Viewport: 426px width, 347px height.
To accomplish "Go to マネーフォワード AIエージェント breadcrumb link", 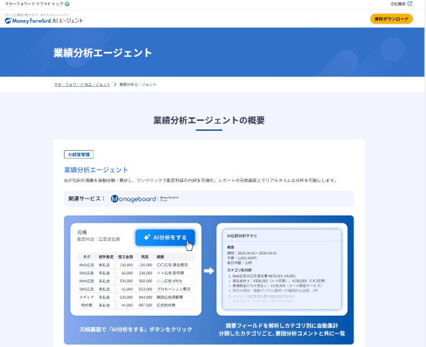I will click(82, 85).
